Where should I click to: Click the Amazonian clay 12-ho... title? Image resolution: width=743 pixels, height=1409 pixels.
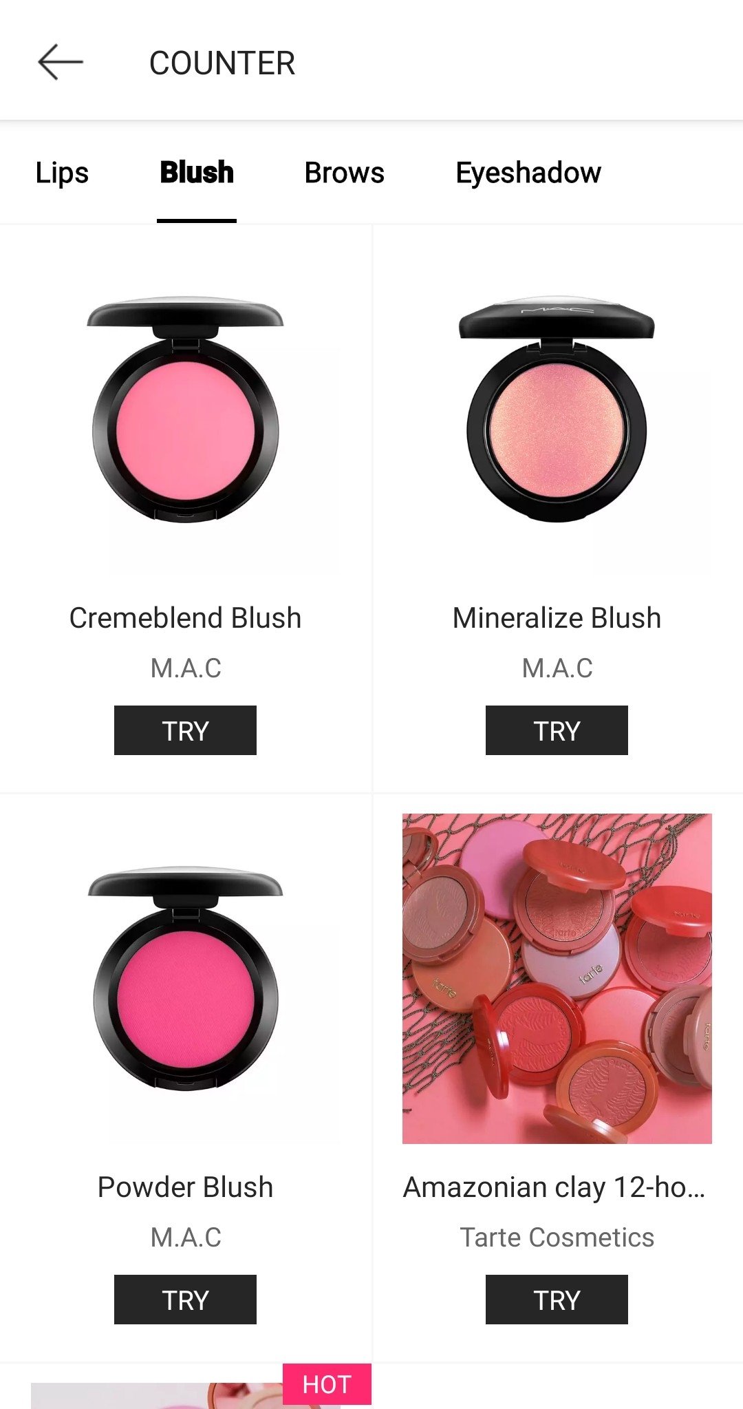554,1187
